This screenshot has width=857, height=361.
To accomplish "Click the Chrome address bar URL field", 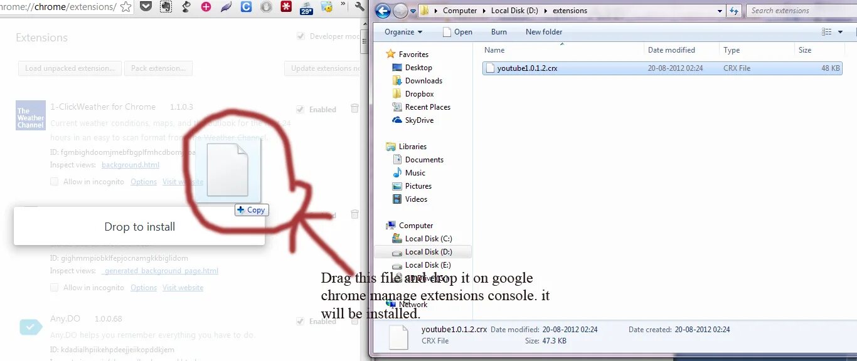I will click(x=58, y=7).
